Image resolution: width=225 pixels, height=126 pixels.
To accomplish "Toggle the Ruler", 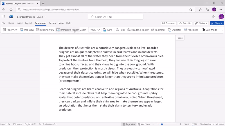I will pos(120,30).
